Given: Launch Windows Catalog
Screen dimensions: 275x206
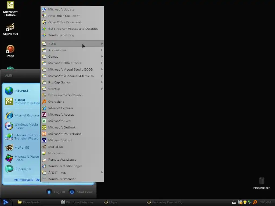Looking at the screenshot, I should coord(73,35).
